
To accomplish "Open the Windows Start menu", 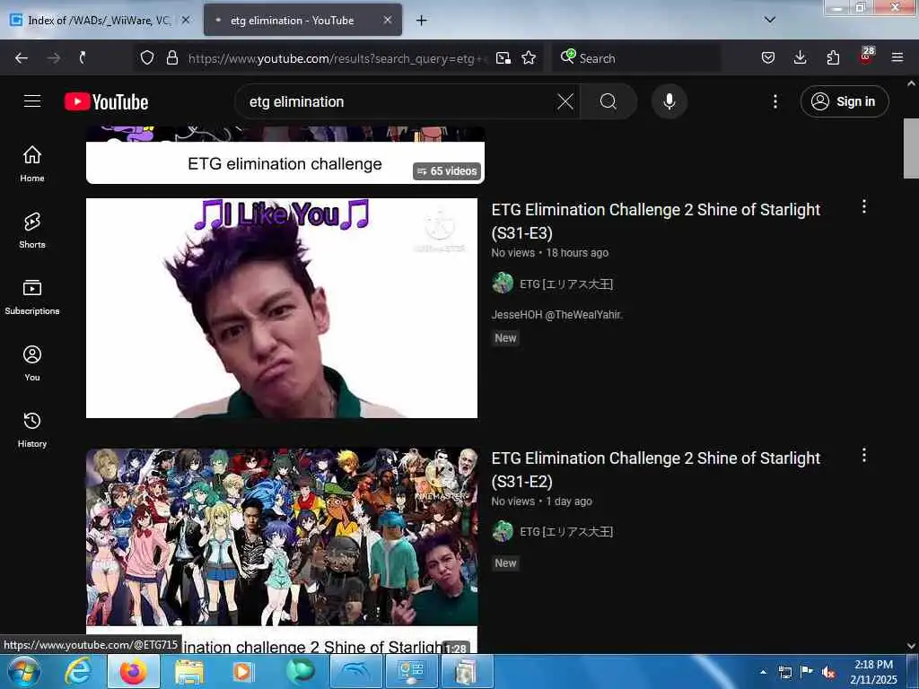I will tap(24, 672).
